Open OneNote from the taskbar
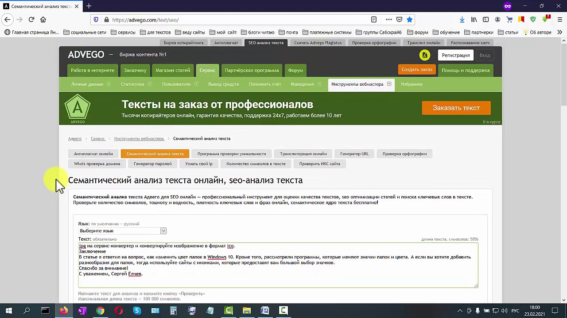This screenshot has width=567, height=318. coord(82,310)
